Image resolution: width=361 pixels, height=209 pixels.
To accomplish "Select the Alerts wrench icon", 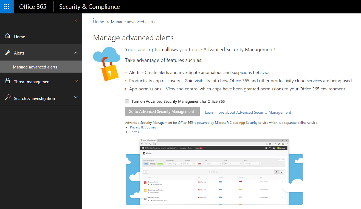I will [x=8, y=52].
